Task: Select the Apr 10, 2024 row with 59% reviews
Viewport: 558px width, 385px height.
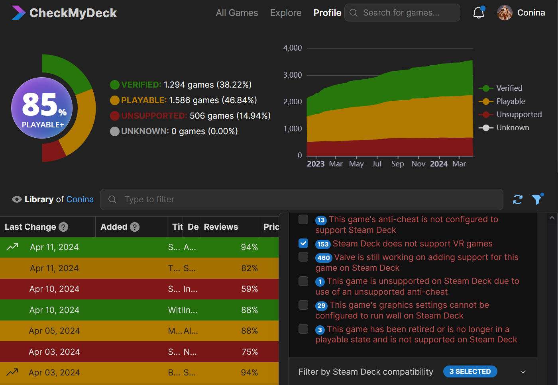Action: [139, 289]
